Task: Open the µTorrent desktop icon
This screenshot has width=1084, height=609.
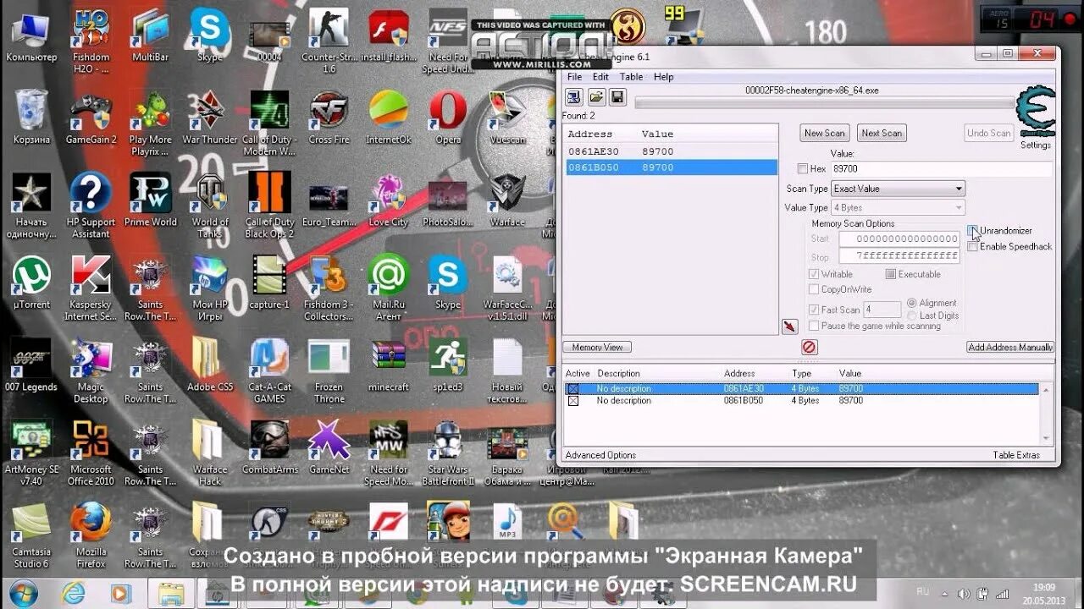Action: click(x=31, y=283)
